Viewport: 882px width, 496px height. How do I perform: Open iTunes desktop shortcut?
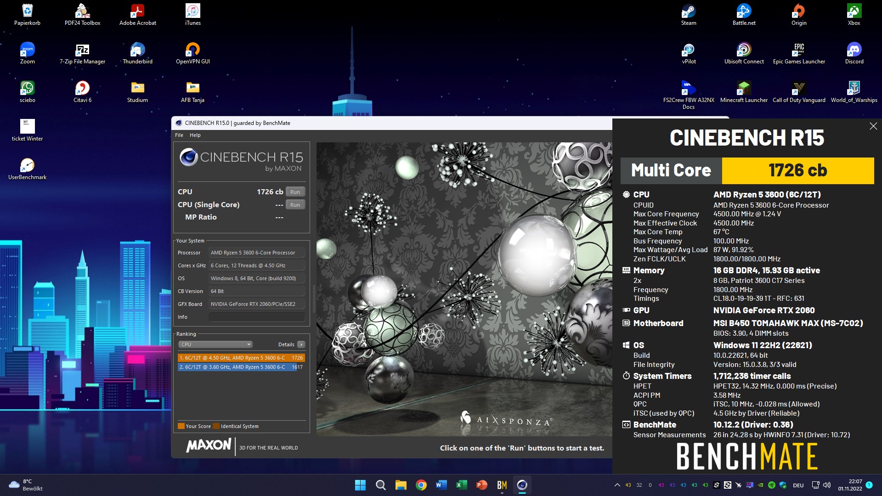[192, 14]
